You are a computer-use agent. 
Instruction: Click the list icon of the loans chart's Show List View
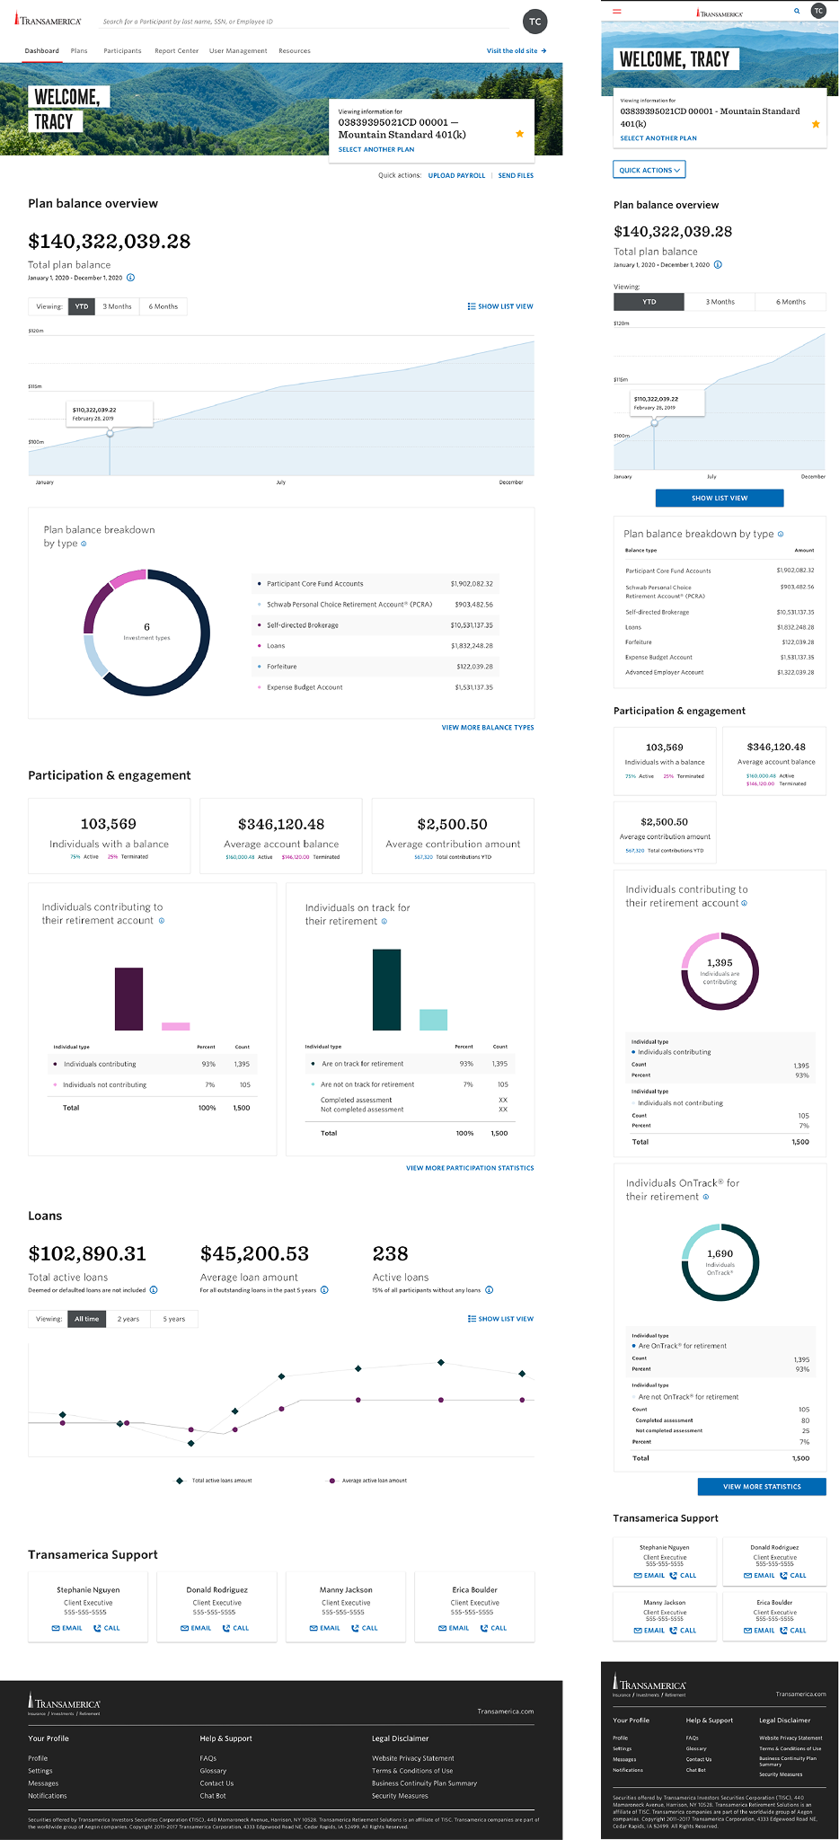tap(472, 1319)
